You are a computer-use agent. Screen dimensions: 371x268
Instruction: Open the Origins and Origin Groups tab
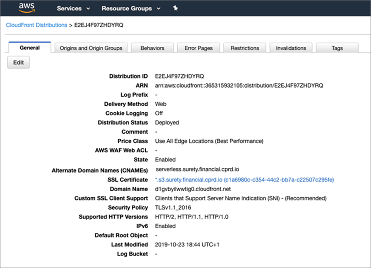(91, 48)
